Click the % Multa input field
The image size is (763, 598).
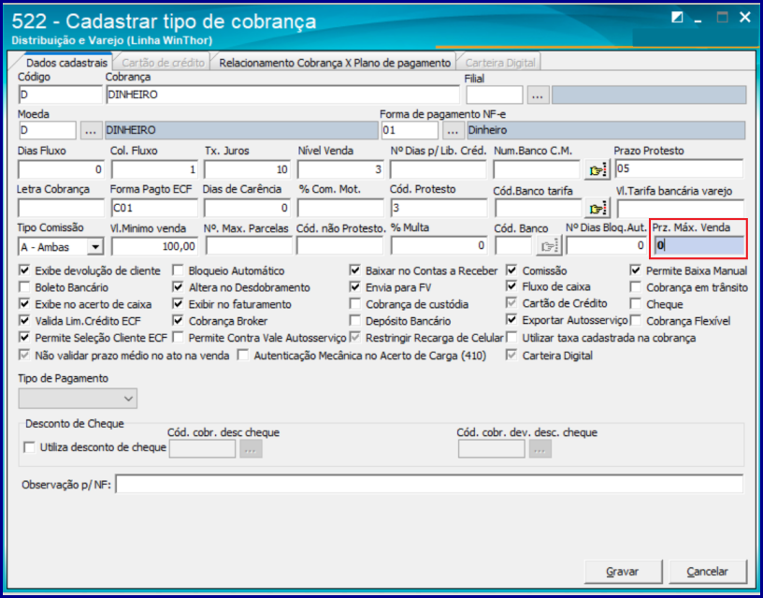[439, 246]
